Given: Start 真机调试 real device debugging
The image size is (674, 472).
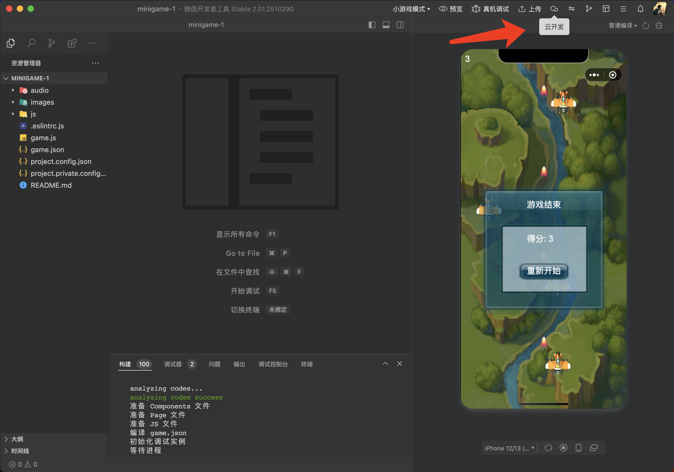Looking at the screenshot, I should pos(490,9).
